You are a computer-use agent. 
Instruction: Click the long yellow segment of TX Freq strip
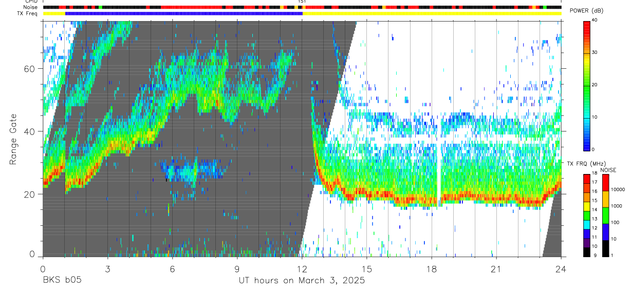[x=432, y=13]
